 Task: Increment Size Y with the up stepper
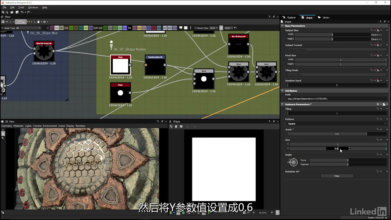point(349,148)
